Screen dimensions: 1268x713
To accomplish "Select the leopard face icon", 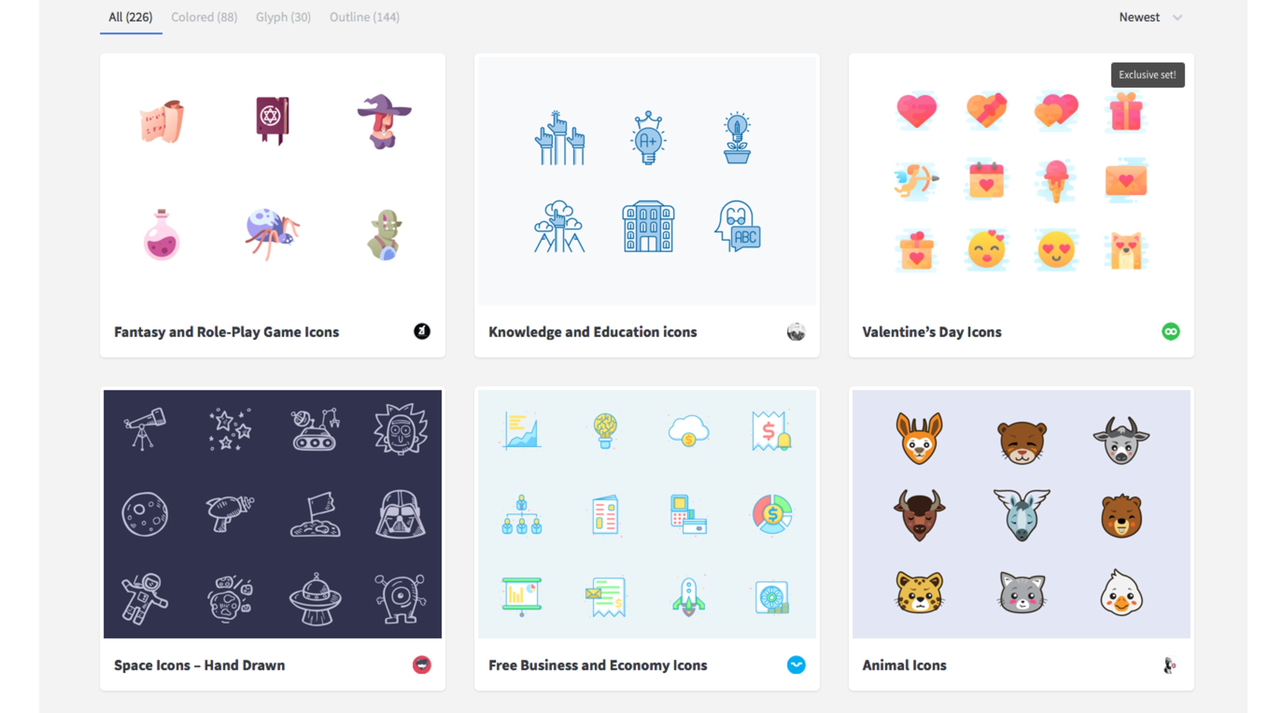I will coord(919,592).
